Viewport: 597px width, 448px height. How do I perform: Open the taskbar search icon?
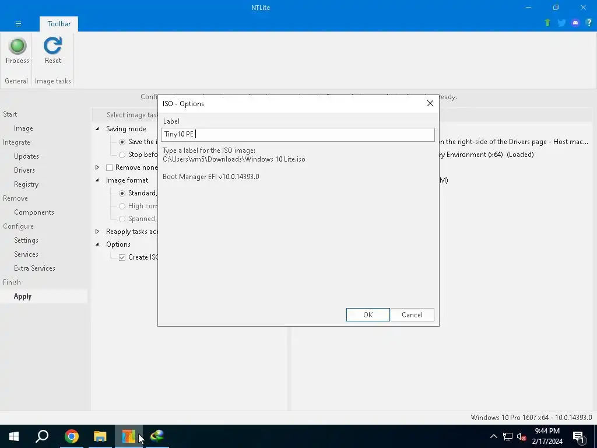coord(42,436)
